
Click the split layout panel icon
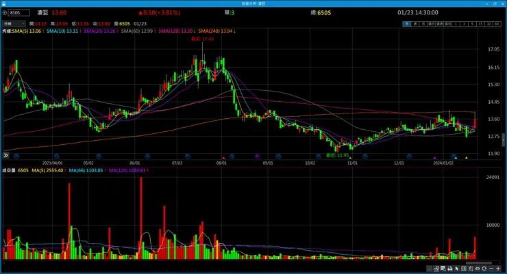(x=464, y=269)
